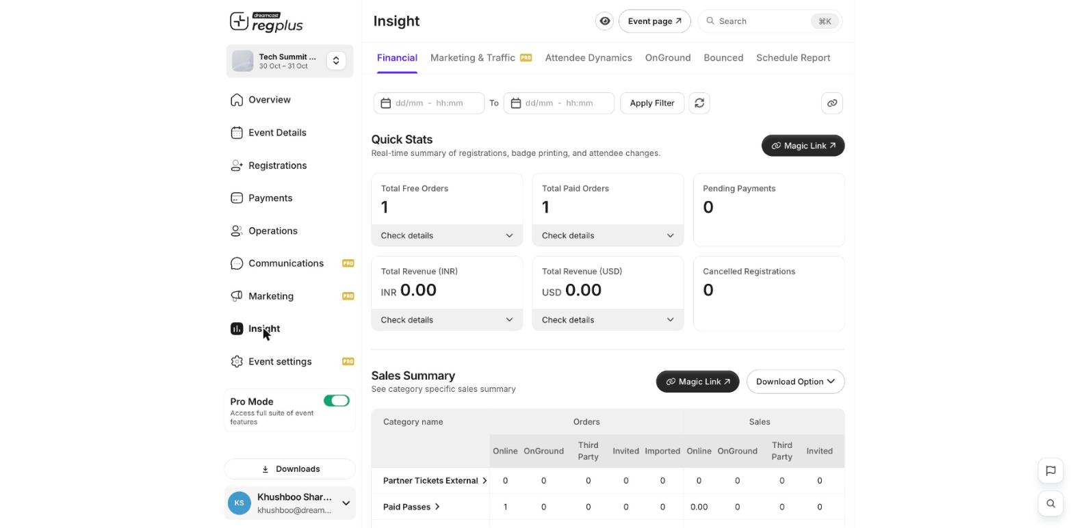
Task: Click the Marketing megaphone icon
Action: click(x=237, y=296)
